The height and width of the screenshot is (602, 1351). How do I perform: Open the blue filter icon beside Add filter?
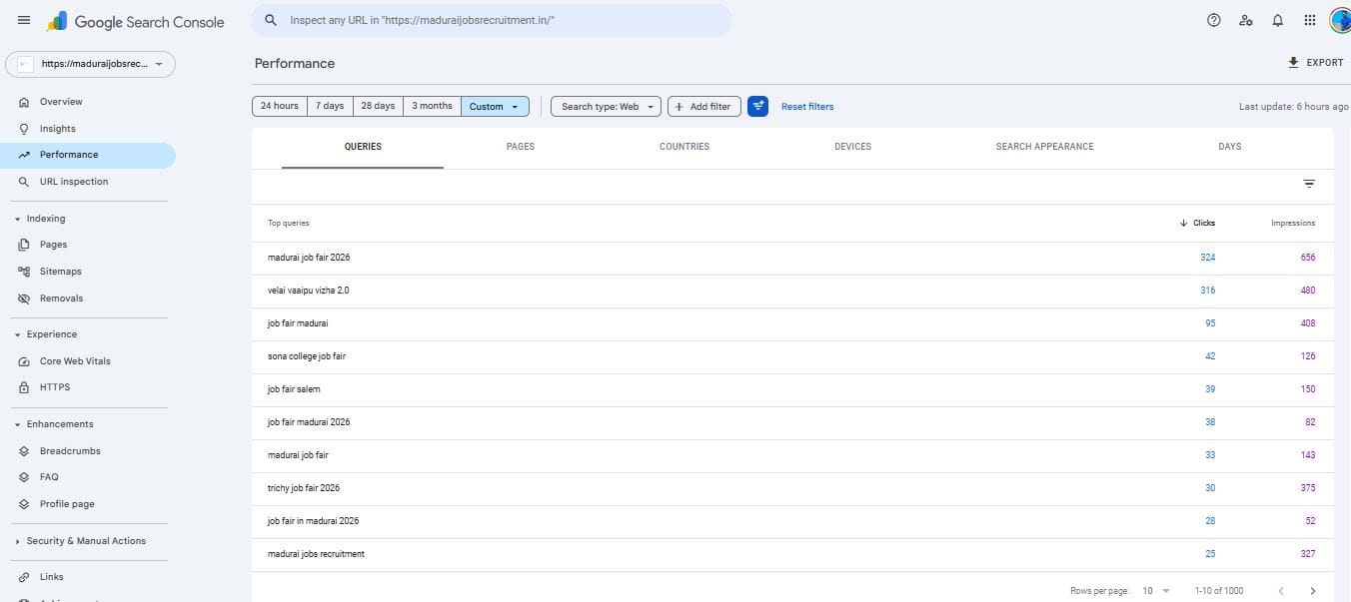tap(757, 106)
